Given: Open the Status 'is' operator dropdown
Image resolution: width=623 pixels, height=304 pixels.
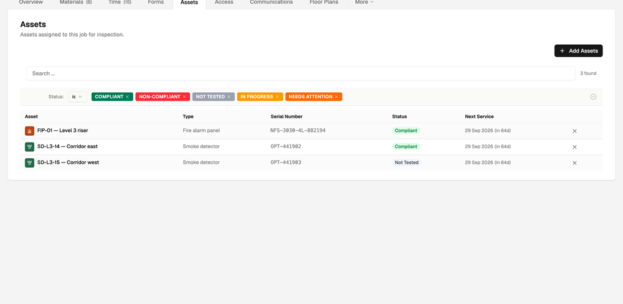Looking at the screenshot, I should click(77, 97).
